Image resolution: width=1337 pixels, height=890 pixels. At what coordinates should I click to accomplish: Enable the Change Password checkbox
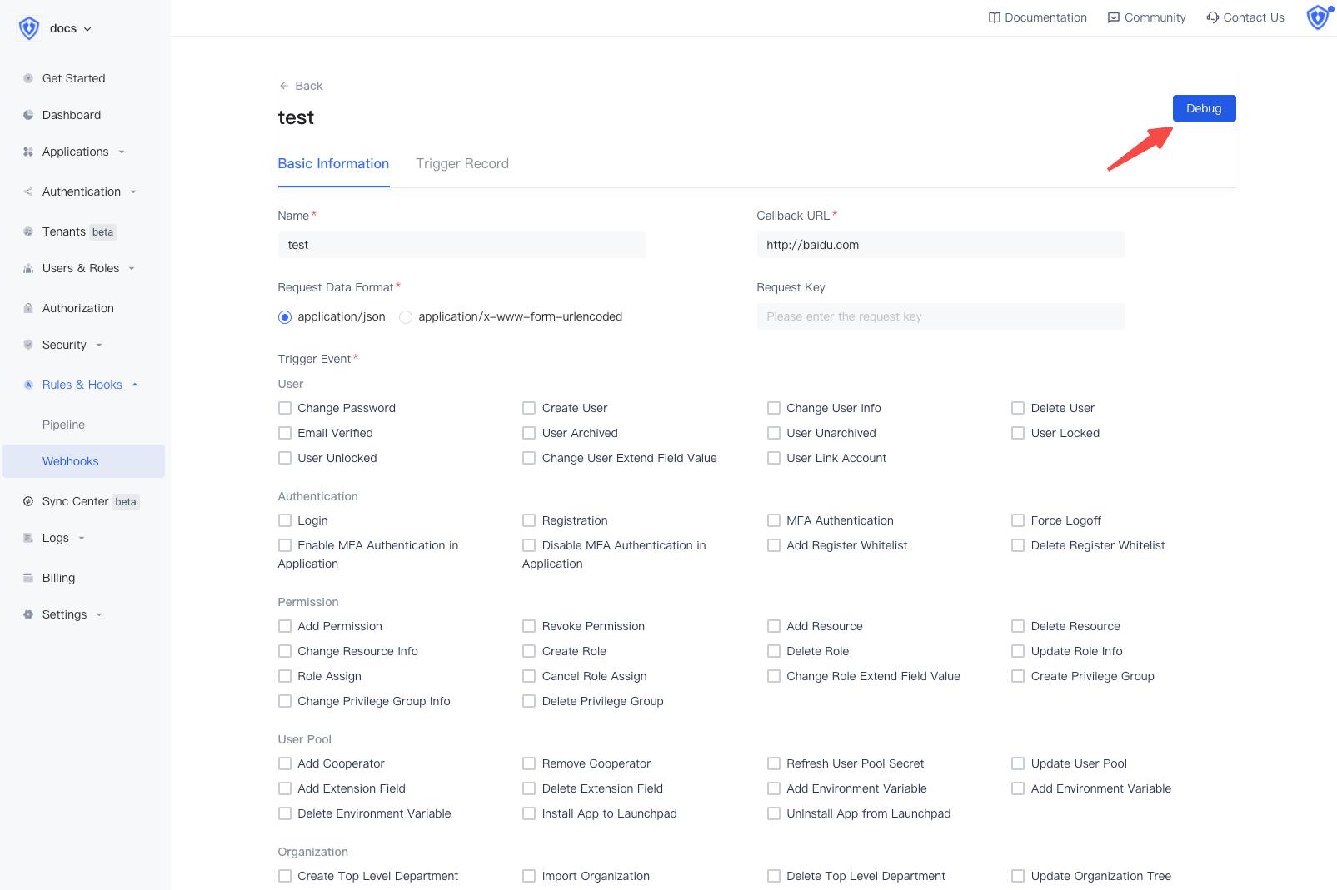coord(285,408)
